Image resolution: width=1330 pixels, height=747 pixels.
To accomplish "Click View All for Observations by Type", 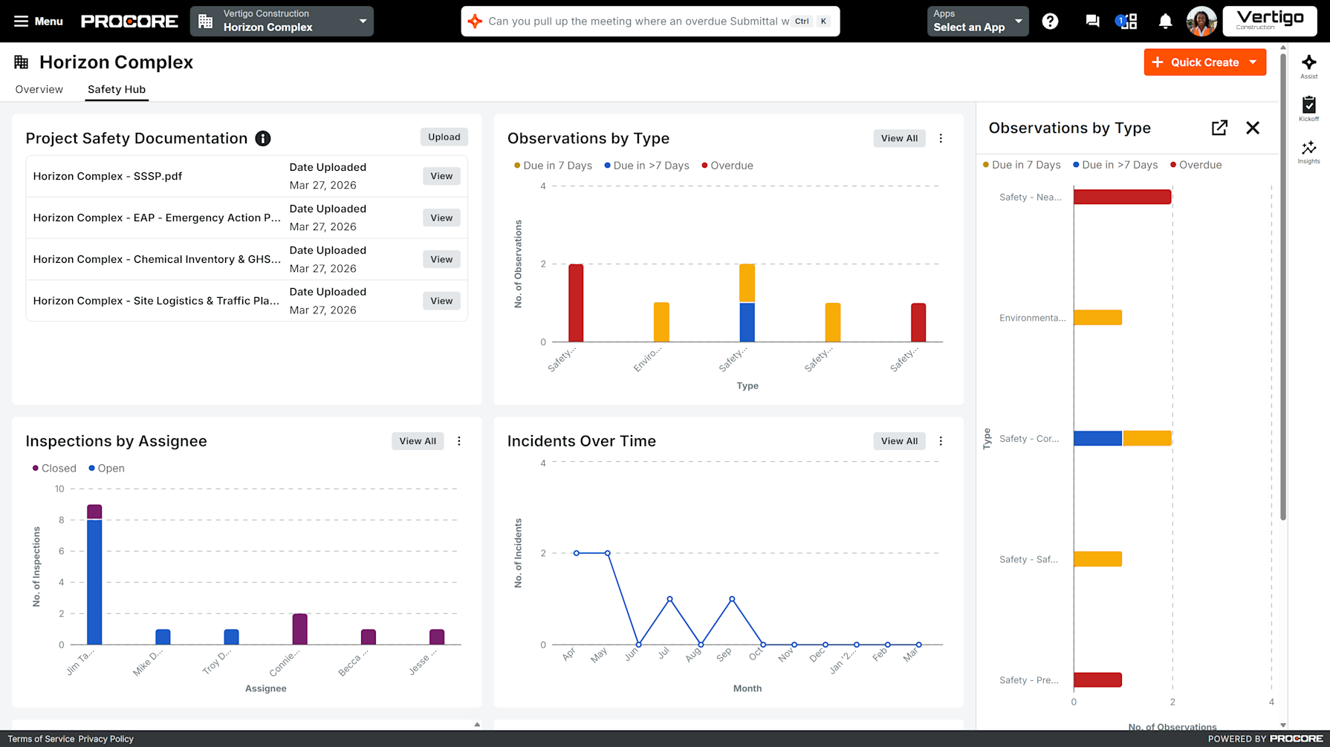I will [899, 138].
